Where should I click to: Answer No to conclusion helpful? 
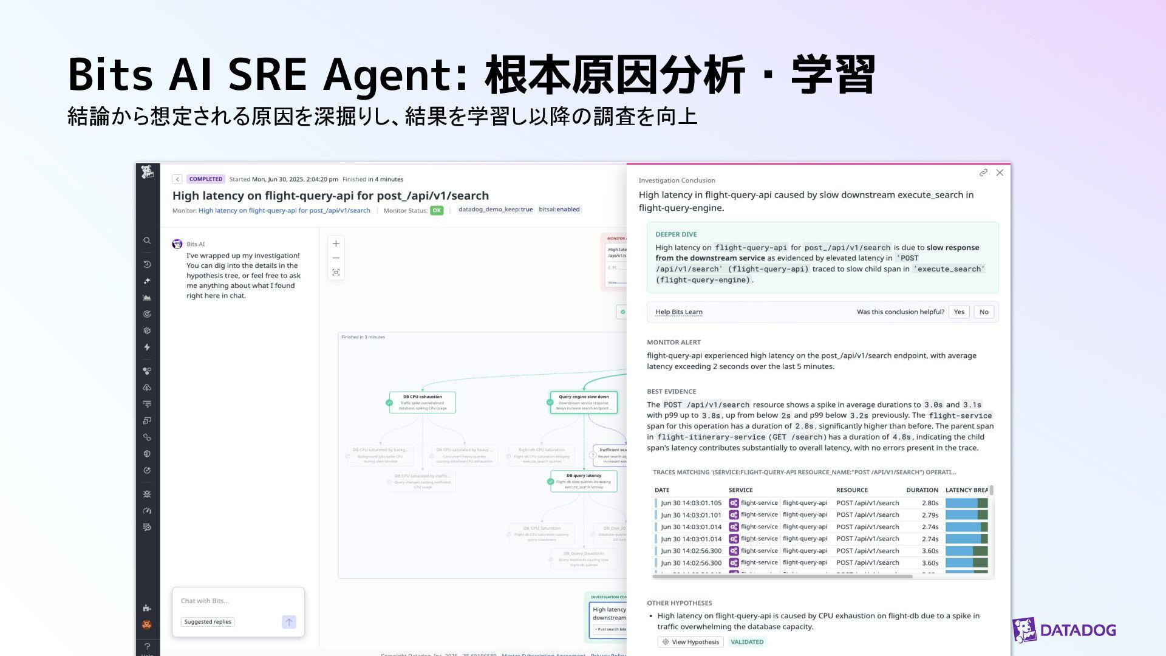[984, 312]
